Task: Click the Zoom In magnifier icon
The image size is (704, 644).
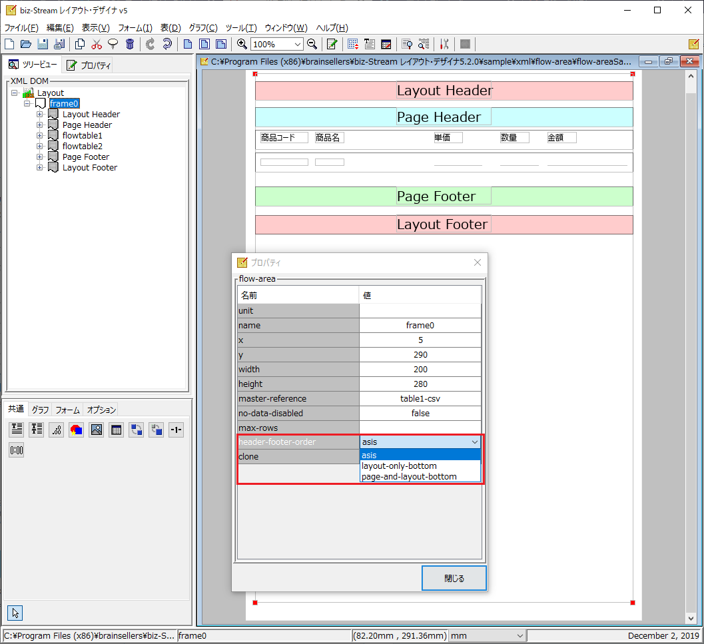Action: coord(242,44)
